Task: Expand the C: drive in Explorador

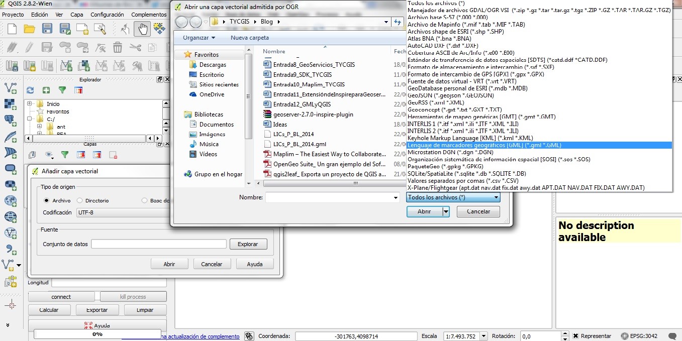Action: [29, 119]
